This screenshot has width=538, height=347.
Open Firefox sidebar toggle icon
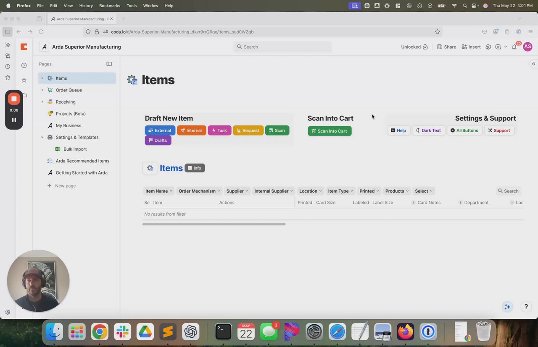[x=7, y=31]
